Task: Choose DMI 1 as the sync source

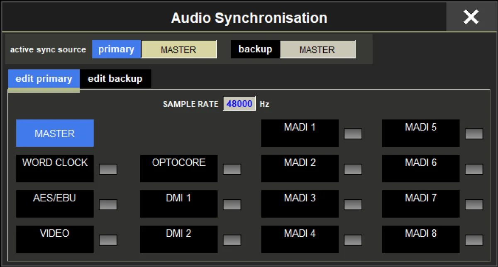Action: pos(179,204)
